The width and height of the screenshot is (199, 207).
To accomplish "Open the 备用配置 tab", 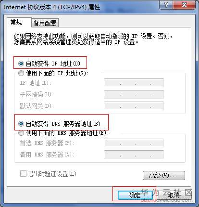I will 45,23.
